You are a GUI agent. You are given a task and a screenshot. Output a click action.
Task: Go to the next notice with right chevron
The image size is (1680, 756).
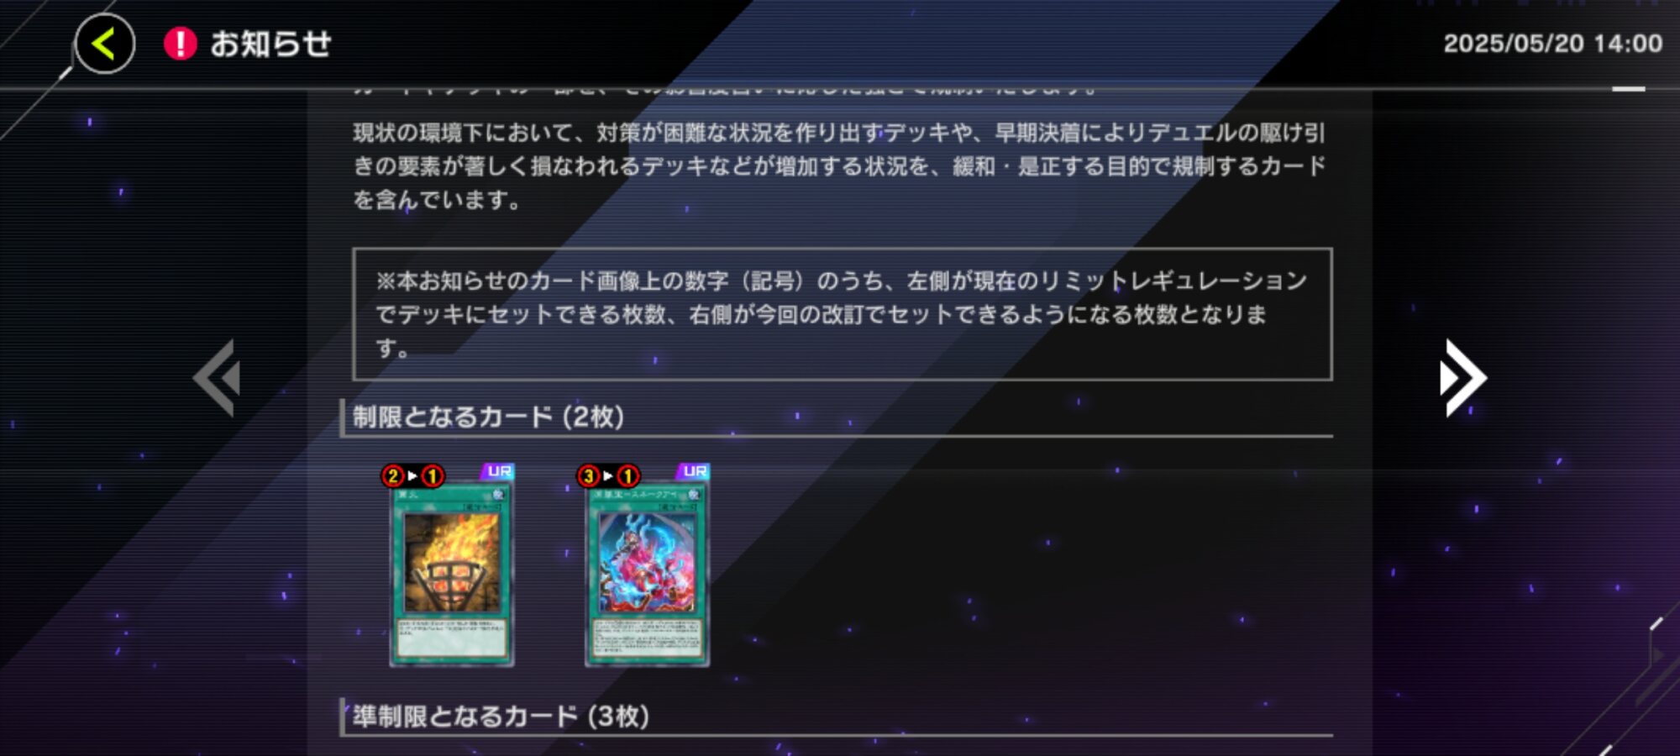click(1462, 378)
